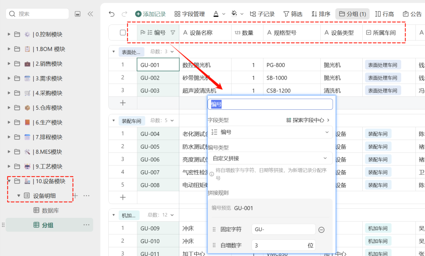425x256 pixels.
Task: Open 4.采购模块 in the sidebar
Action: (49, 93)
